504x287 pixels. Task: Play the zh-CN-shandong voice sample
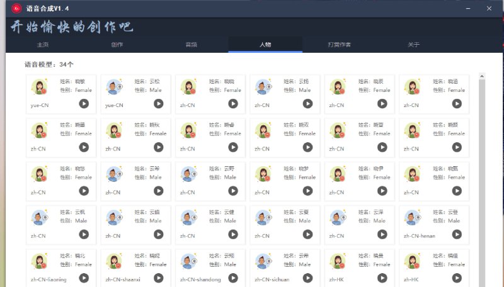click(x=233, y=278)
